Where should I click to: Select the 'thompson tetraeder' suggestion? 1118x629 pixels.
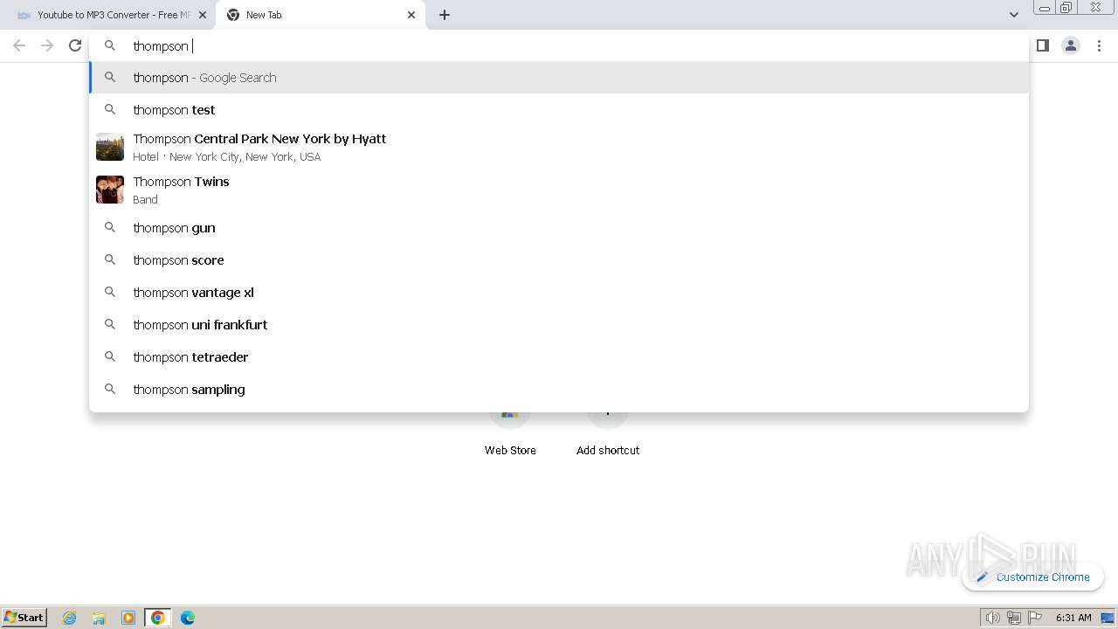[559, 357]
